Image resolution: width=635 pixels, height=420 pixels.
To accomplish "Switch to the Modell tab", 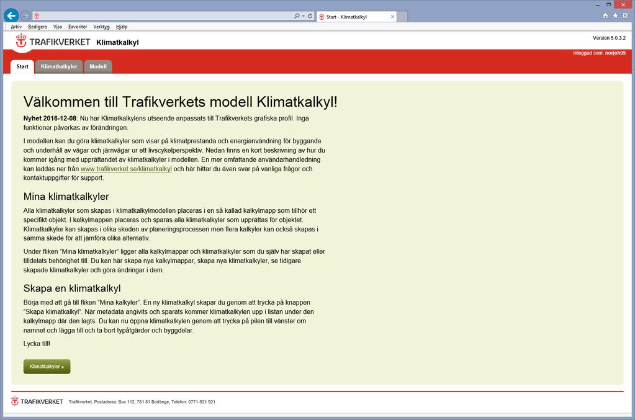I will [98, 67].
